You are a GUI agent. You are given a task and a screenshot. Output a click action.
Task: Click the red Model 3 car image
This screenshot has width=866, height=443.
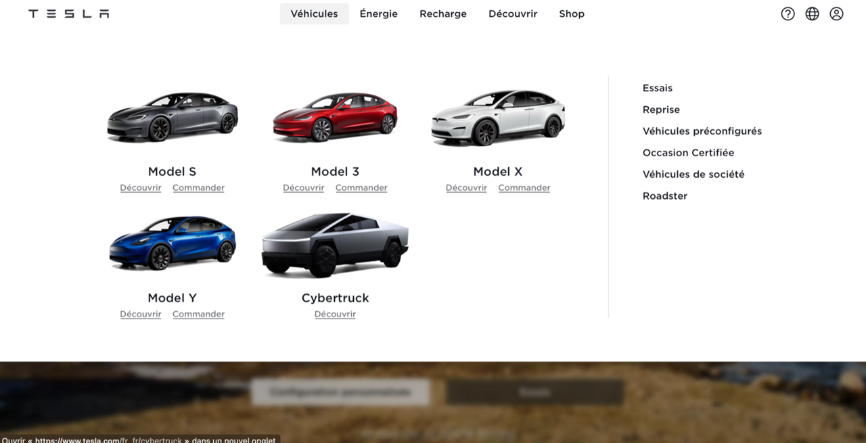335,117
